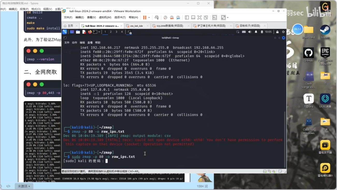Launch Firefox from the Kali panel
Screen dimensions: 337x190
tap(90, 32)
